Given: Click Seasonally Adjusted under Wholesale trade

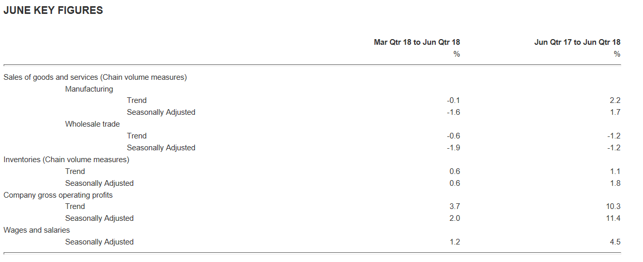Looking at the screenshot, I should pyautogui.click(x=161, y=148).
